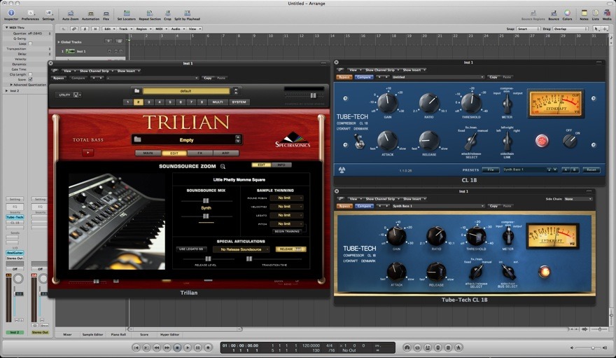The height and width of the screenshot is (358, 616).
Task: Click the Rewind transport button
Action: coord(156,347)
